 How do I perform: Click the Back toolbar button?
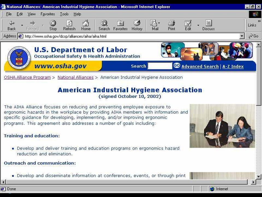(11, 25)
